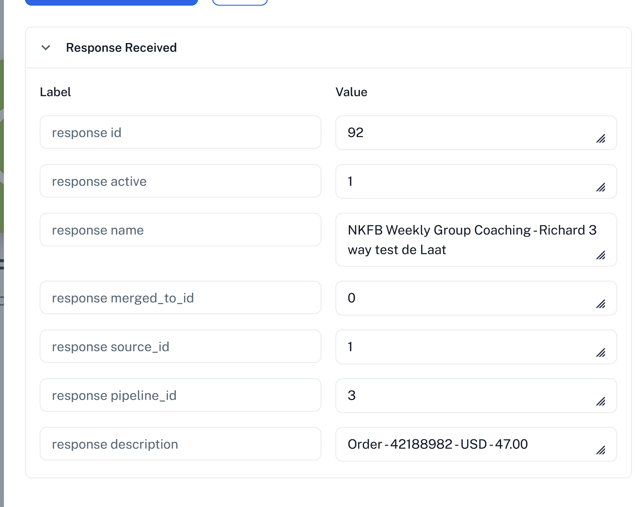Click resize handle of merged_to_id value box
The image size is (639, 507).
coord(601,304)
